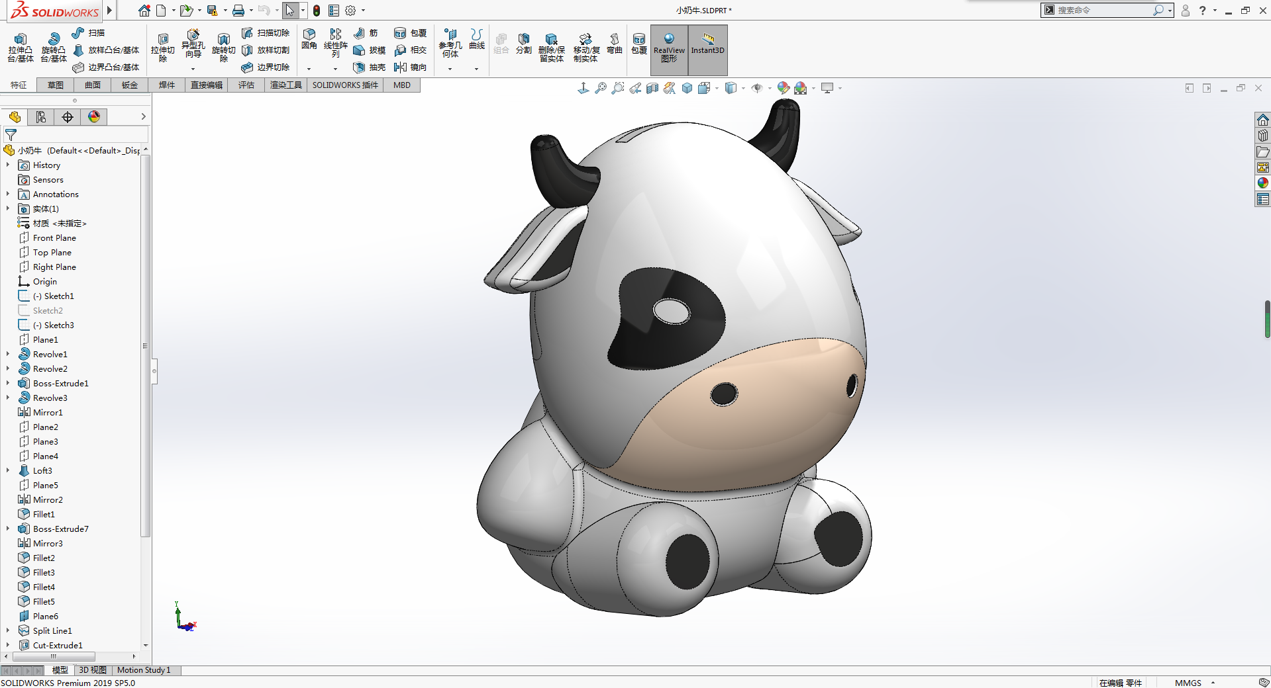Click the feature tree horizontal scrollbar
The width and height of the screenshot is (1271, 688).
[x=54, y=657]
